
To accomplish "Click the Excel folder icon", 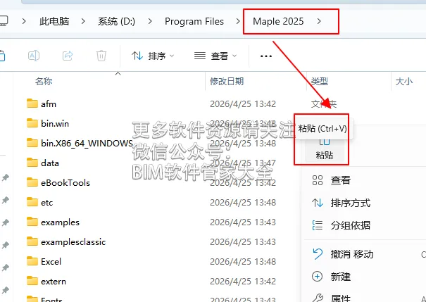I will [x=32, y=261].
